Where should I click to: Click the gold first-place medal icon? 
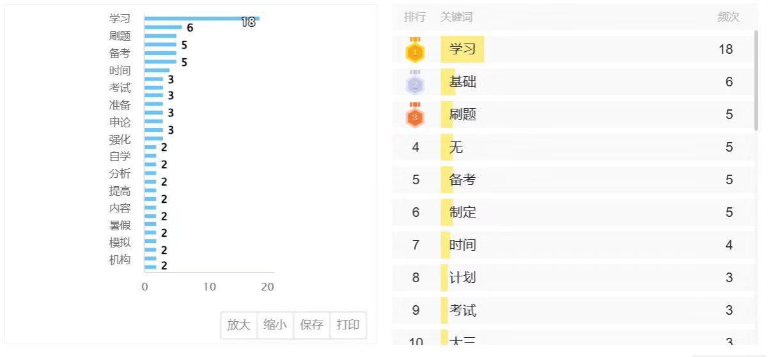pyautogui.click(x=416, y=50)
